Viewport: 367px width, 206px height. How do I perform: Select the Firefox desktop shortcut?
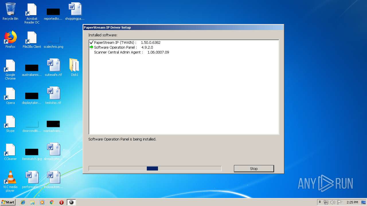[x=10, y=39]
